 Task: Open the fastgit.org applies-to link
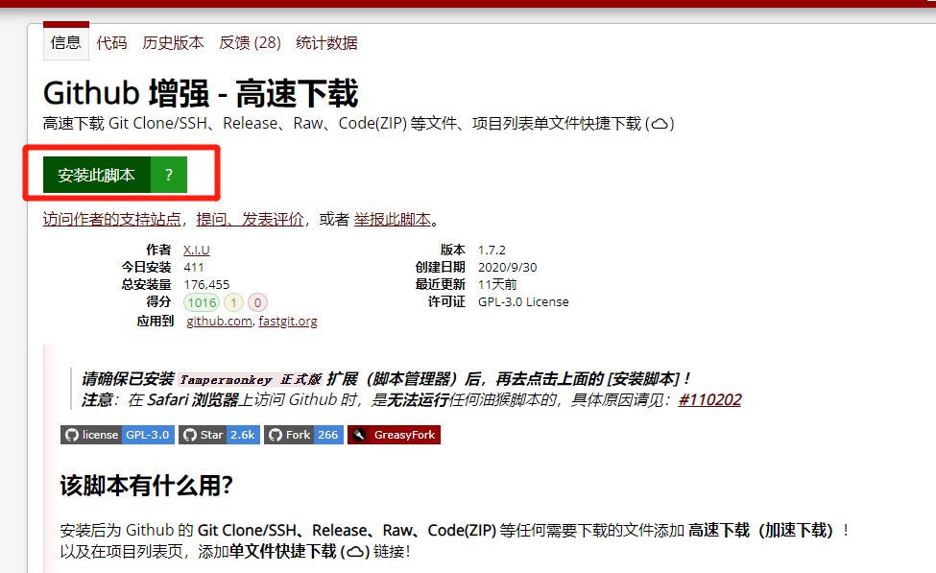click(288, 322)
